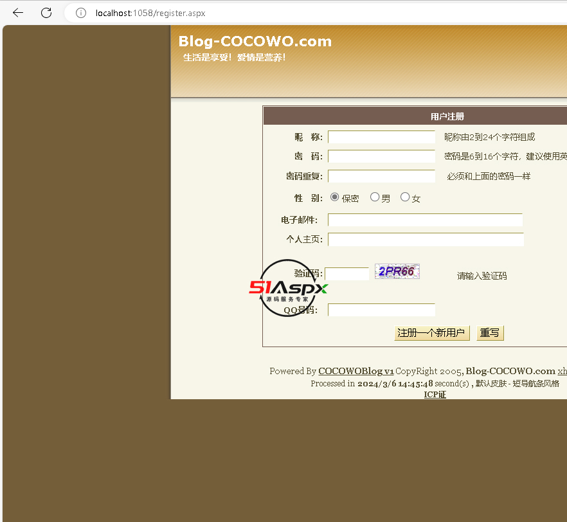Submit with 注册一个新用户 button

432,333
